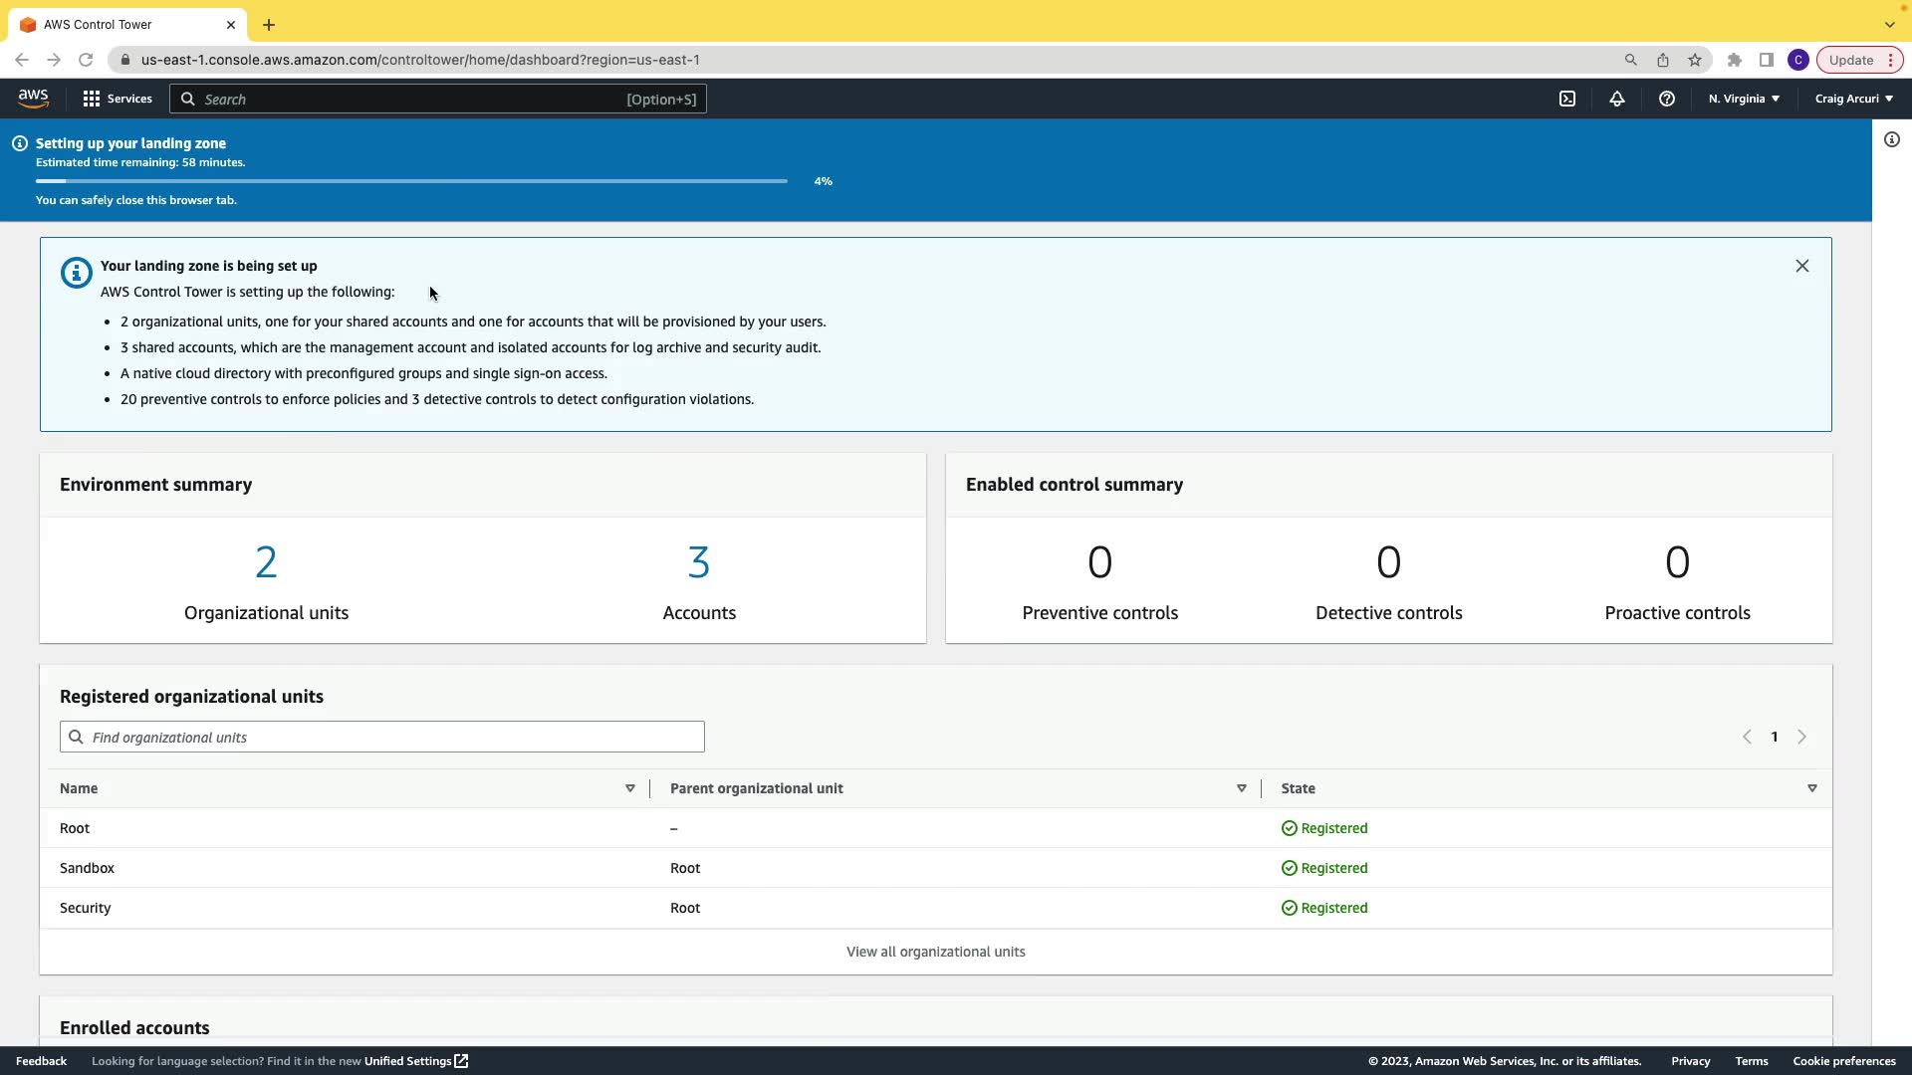
Task: Open the Services grid menu
Action: coord(118,99)
